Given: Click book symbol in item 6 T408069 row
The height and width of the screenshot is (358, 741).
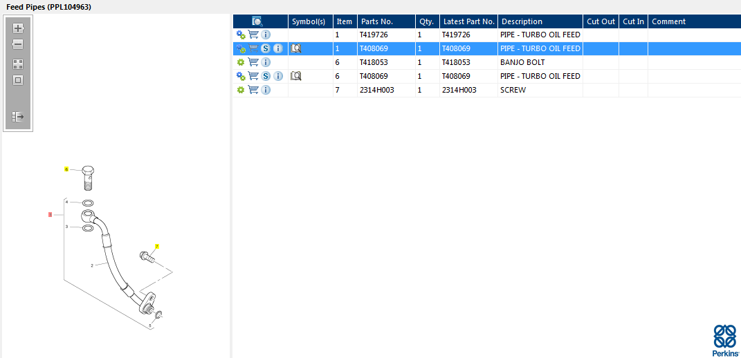Looking at the screenshot, I should coord(296,75).
